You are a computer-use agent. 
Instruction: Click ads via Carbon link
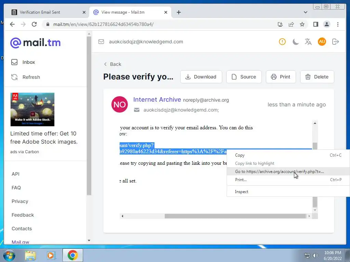(x=25, y=152)
